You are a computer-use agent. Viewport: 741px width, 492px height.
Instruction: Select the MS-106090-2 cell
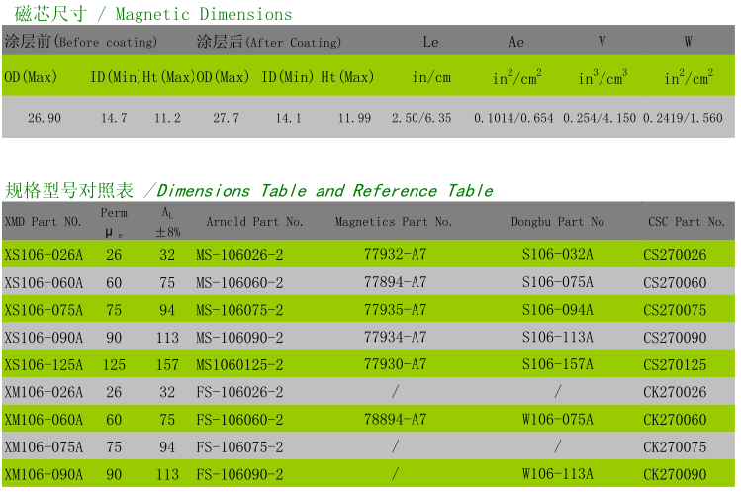[x=239, y=338]
